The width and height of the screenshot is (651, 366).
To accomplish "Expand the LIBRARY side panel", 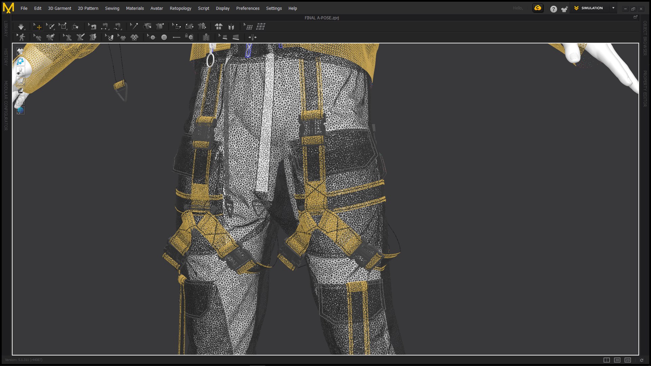I will (6, 29).
